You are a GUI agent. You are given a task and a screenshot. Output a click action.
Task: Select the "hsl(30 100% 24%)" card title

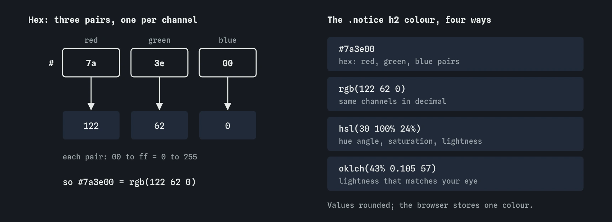coord(380,129)
